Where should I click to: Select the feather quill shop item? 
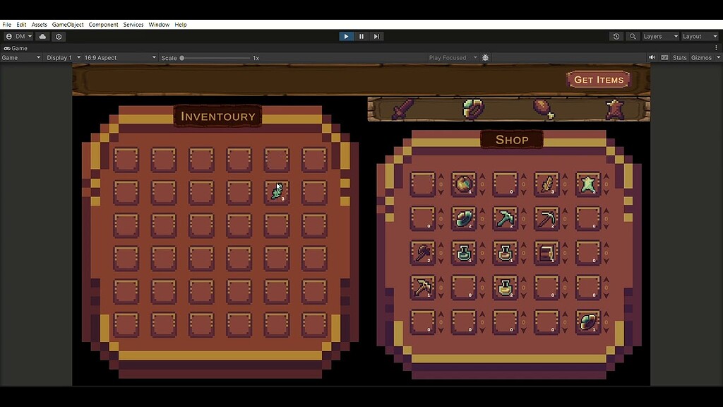point(546,184)
